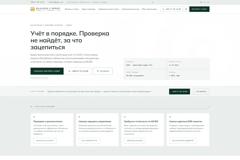Click the «50–500 сотрудников» value
This screenshot has height=160, width=240.
(135, 76)
